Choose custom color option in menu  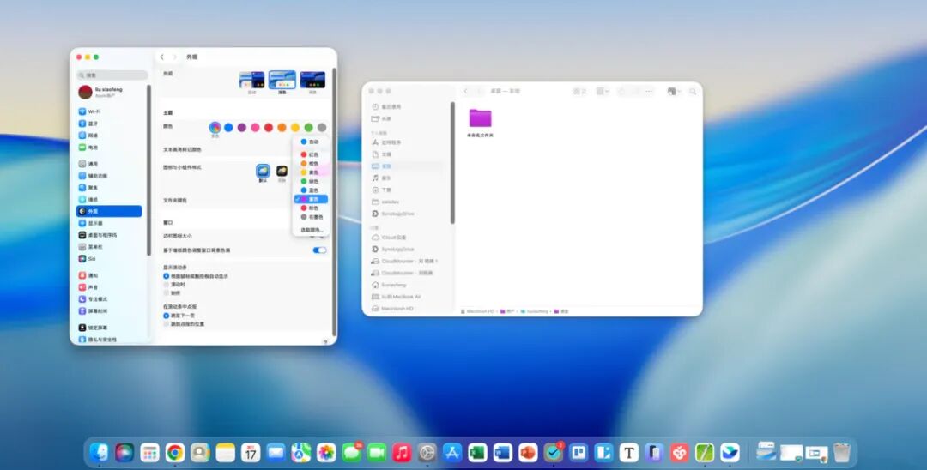311,230
